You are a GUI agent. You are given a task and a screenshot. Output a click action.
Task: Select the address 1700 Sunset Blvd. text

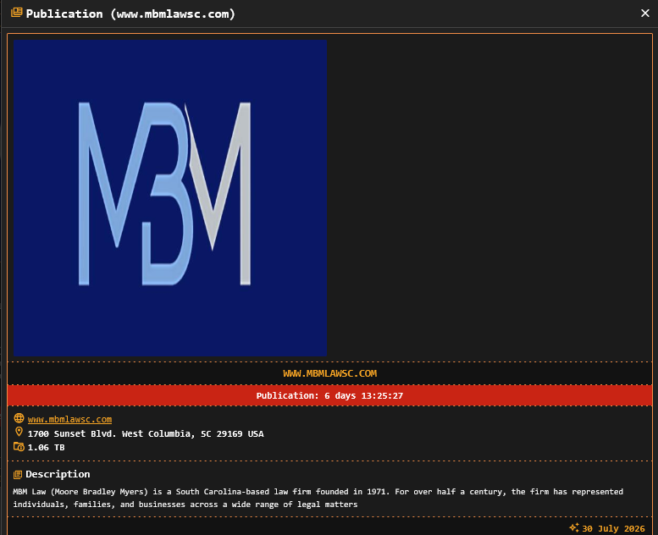pyautogui.click(x=146, y=433)
